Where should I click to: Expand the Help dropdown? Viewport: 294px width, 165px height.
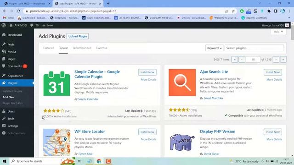[278, 32]
